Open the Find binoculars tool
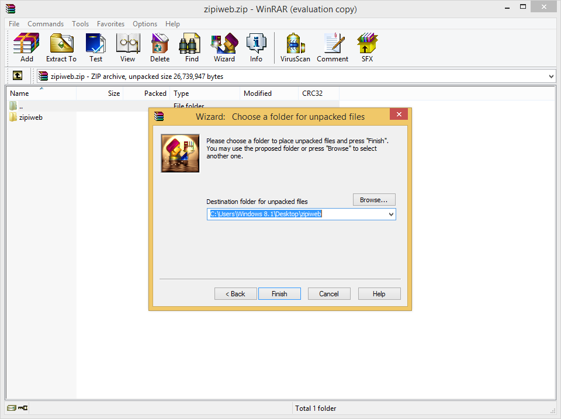 click(192, 47)
